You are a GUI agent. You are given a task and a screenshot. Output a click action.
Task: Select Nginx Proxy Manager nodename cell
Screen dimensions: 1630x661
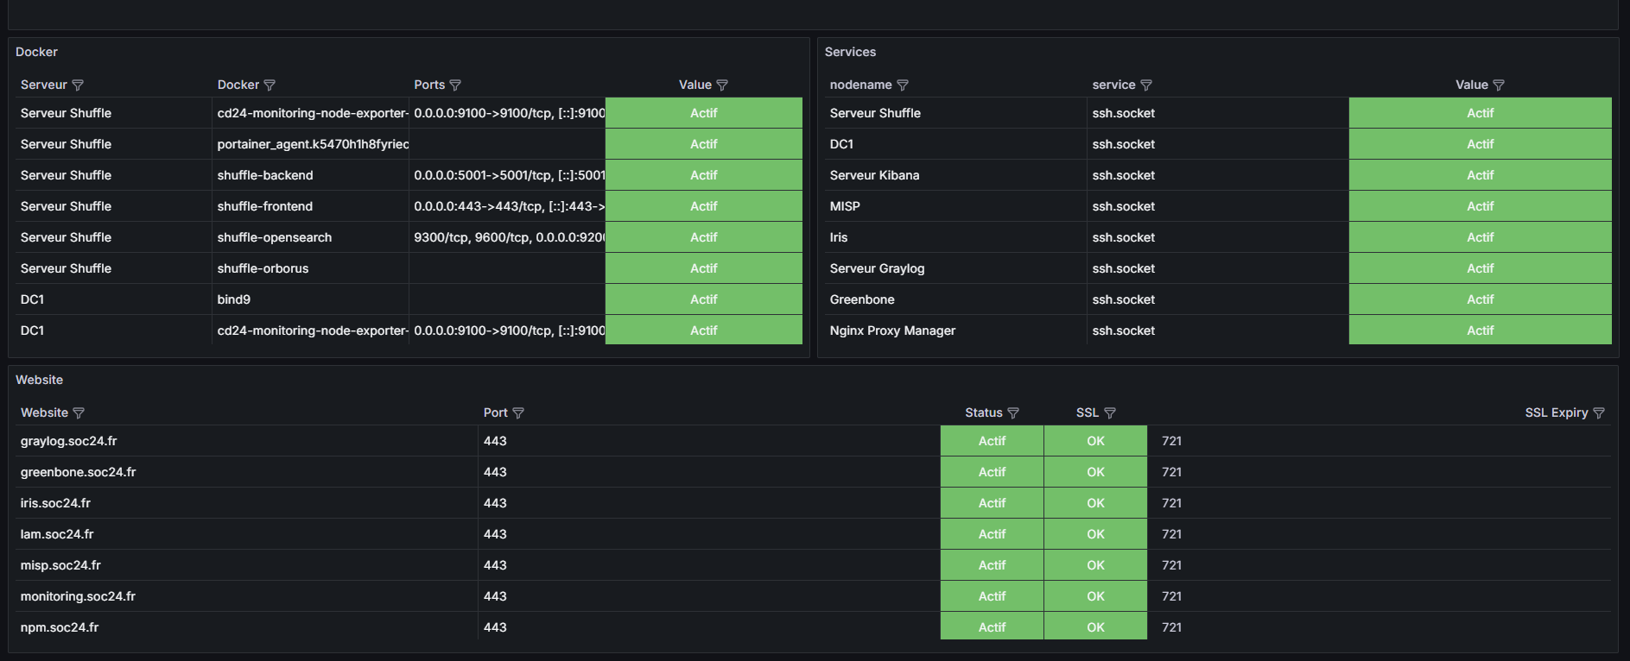tap(955, 330)
